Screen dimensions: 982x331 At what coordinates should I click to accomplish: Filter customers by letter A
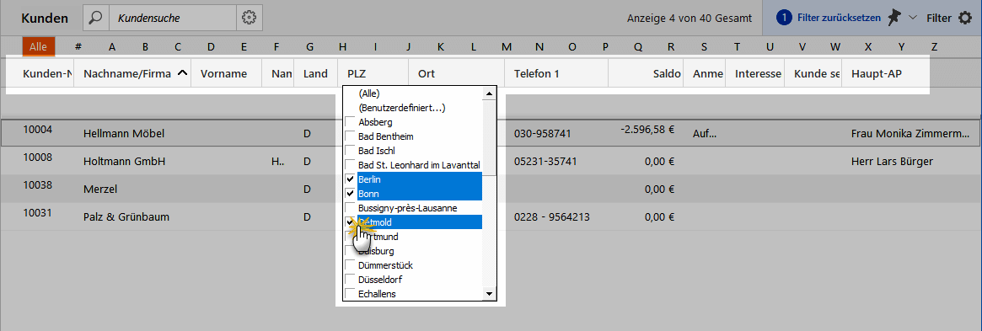point(112,46)
